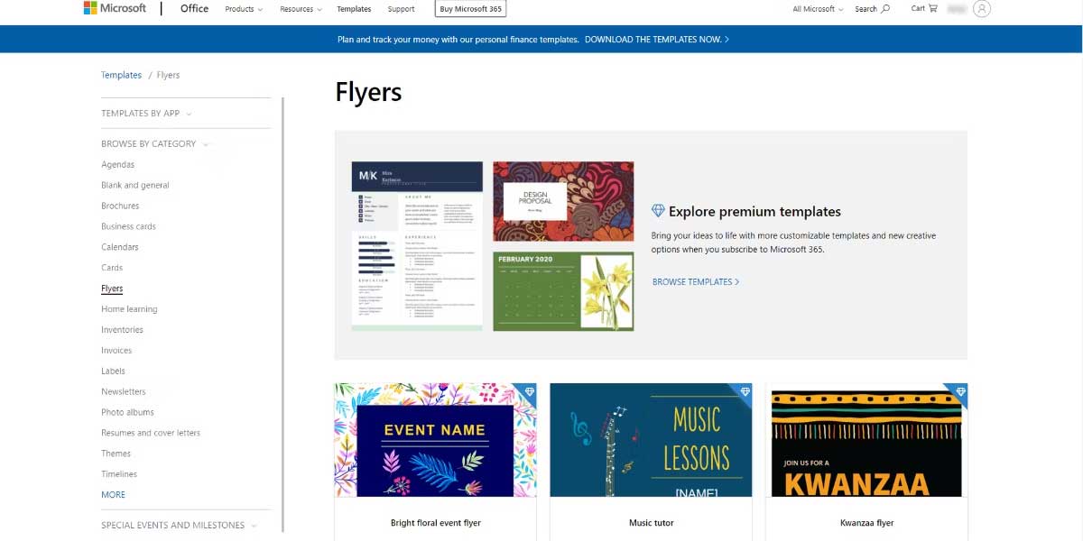Open the Search function

[872, 8]
